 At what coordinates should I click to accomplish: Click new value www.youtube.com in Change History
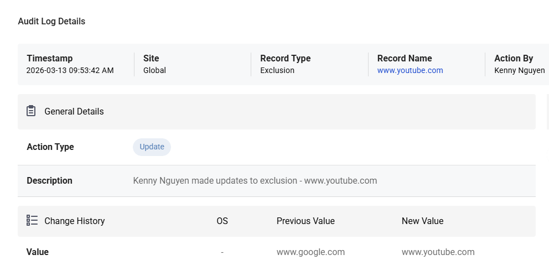438,252
